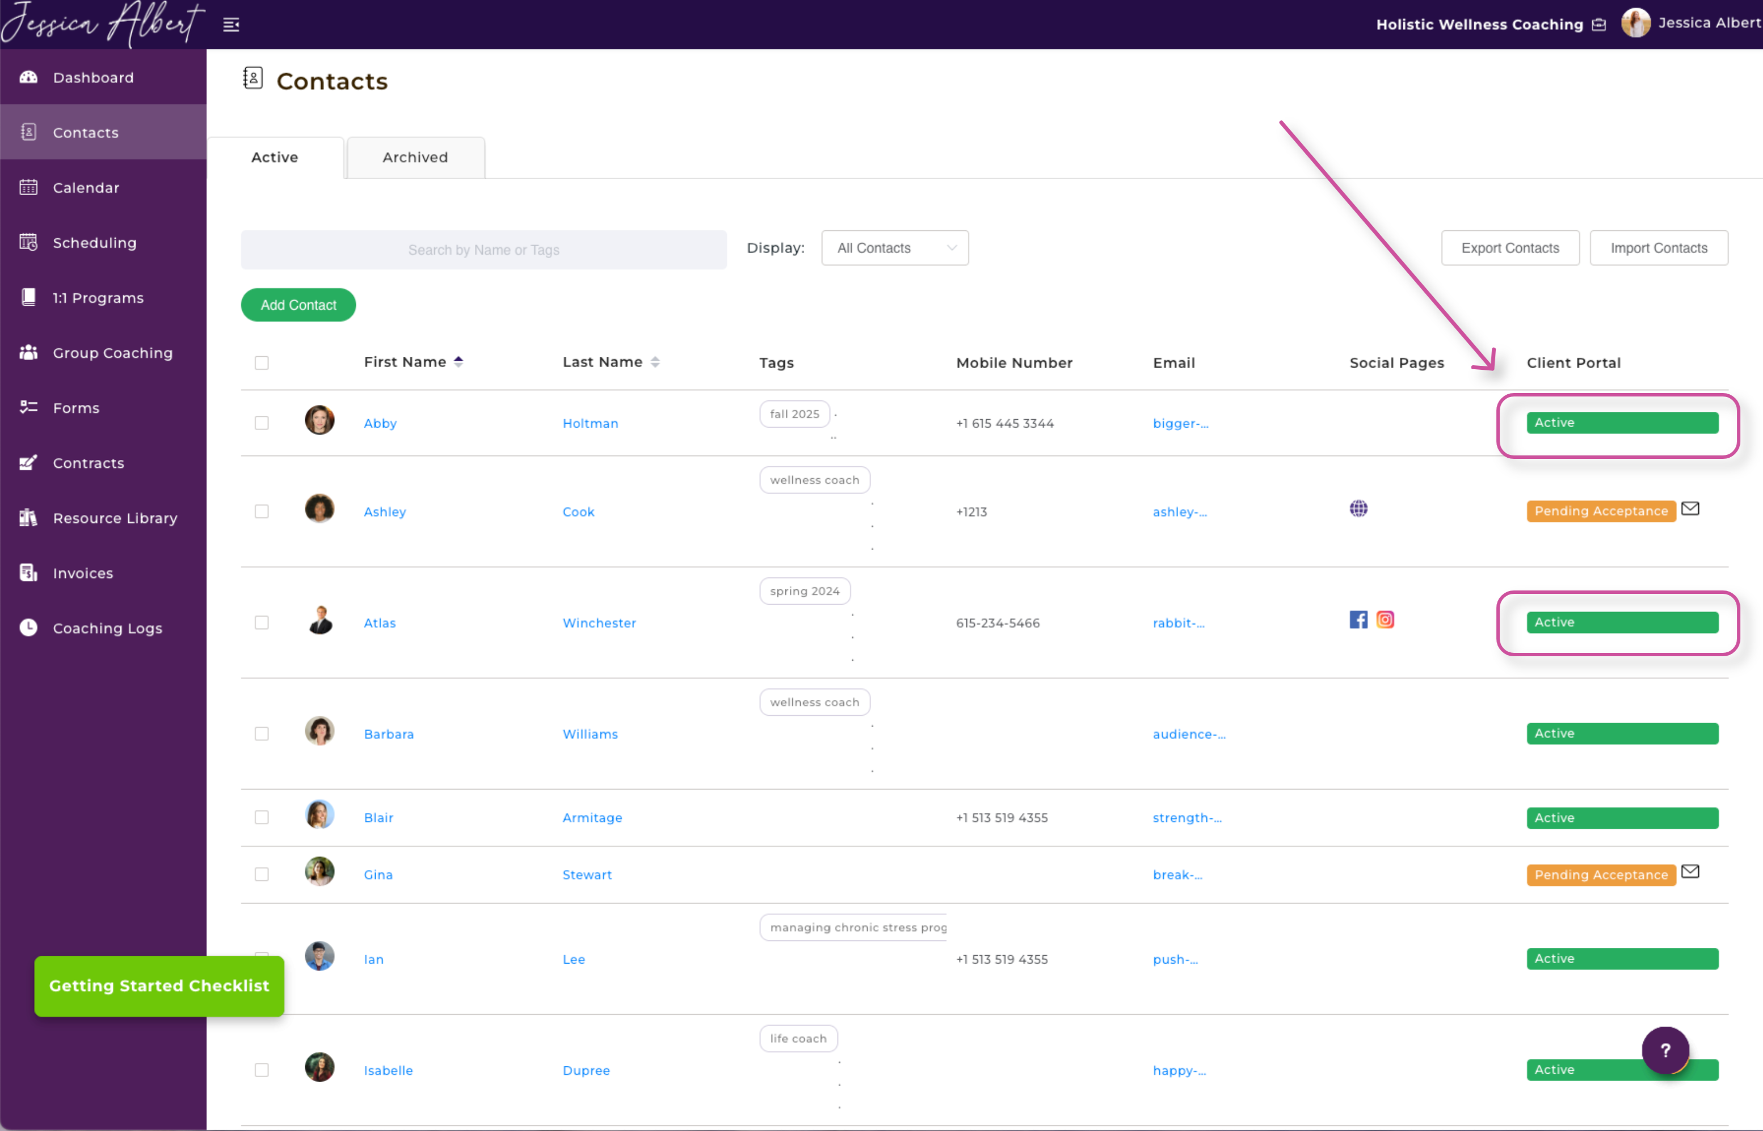Click the Jessica Albert profile avatar
This screenshot has height=1131, width=1763.
pos(1635,23)
